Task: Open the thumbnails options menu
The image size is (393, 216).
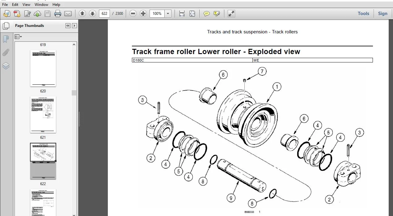Action: pos(18,37)
